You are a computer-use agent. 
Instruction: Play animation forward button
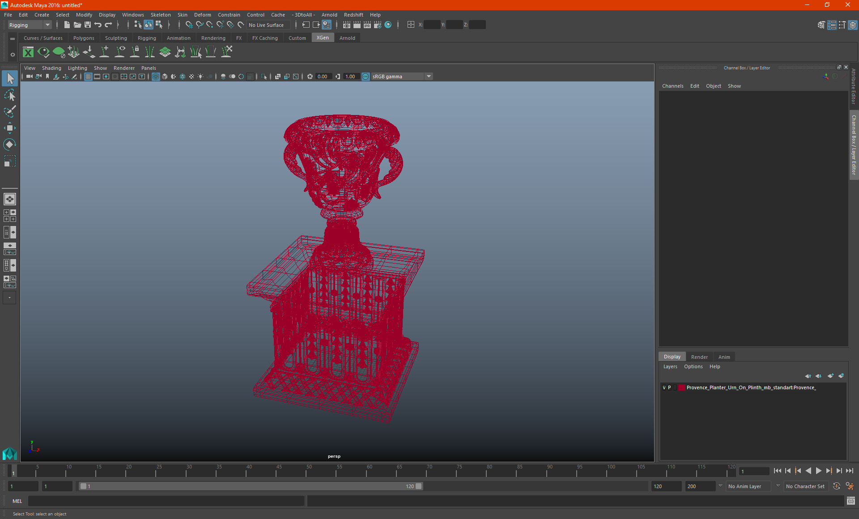click(818, 471)
